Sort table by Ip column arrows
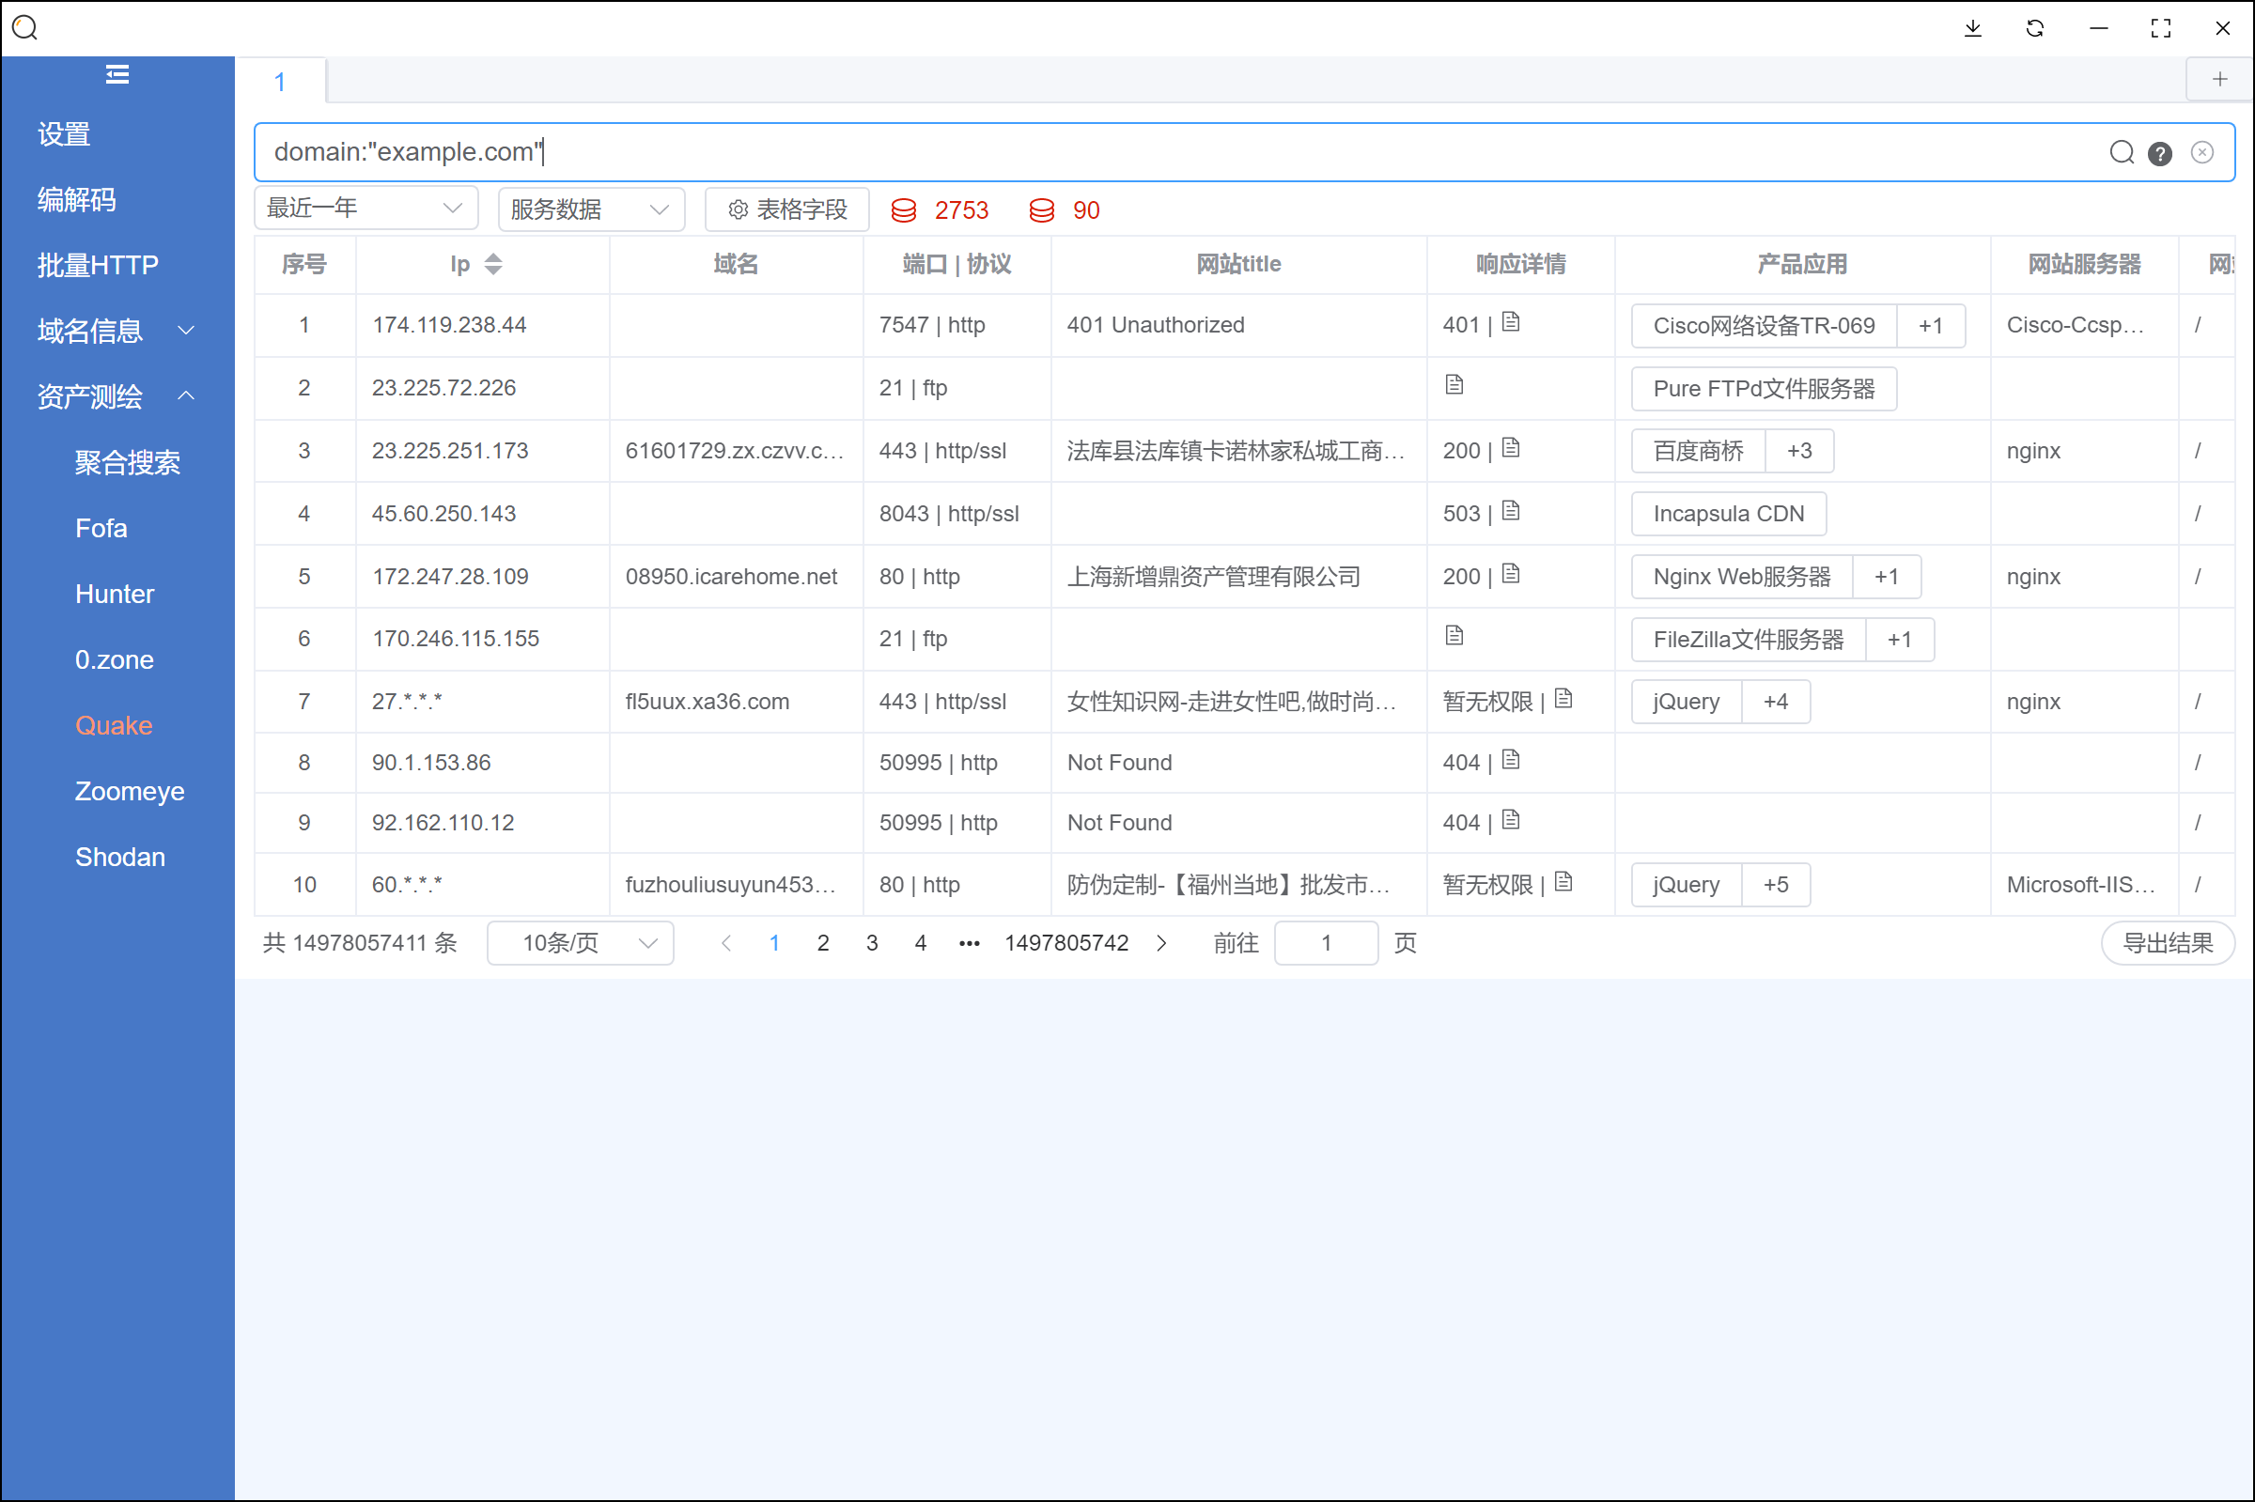Image resolution: width=2255 pixels, height=1502 pixels. (492, 264)
